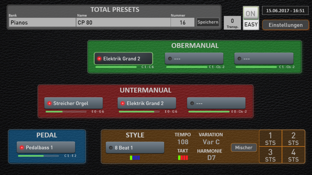Viewport: 312px width, 175px height.
Task: Adjust the Streicher Orgel volume slider
Action: tap(66, 112)
